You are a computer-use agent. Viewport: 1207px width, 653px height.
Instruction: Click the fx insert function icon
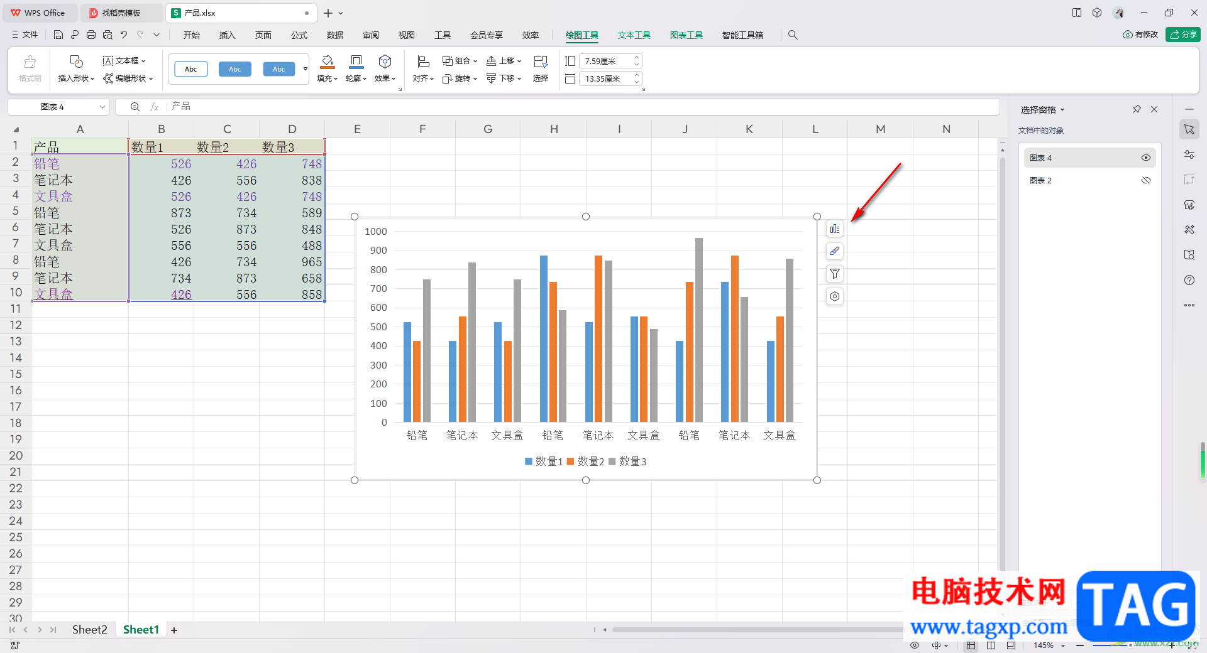pos(154,107)
